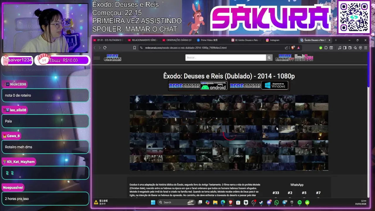
Task: Click the redecanais URL in address bar
Action: pos(186,48)
